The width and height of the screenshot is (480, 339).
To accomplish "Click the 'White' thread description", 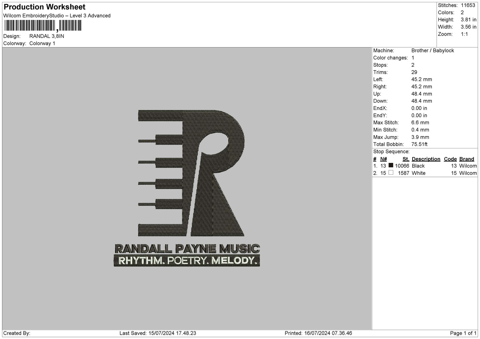I will tap(419, 173).
